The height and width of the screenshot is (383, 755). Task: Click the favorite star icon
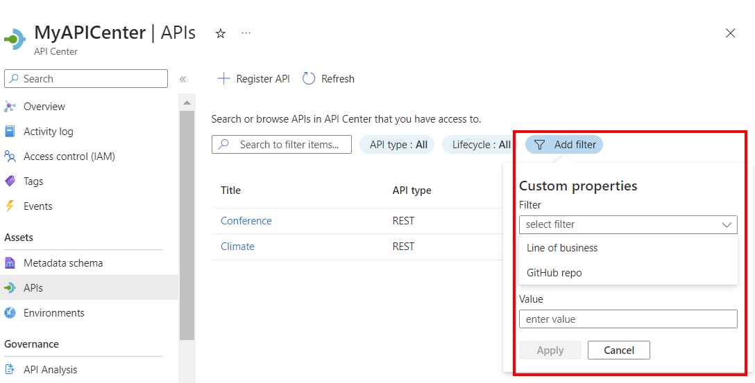(x=221, y=33)
